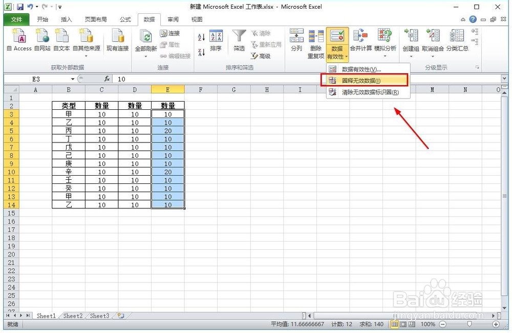Screen dimensions: 512x333
Task: Switch to the 开始 tab
Action: [x=42, y=19]
